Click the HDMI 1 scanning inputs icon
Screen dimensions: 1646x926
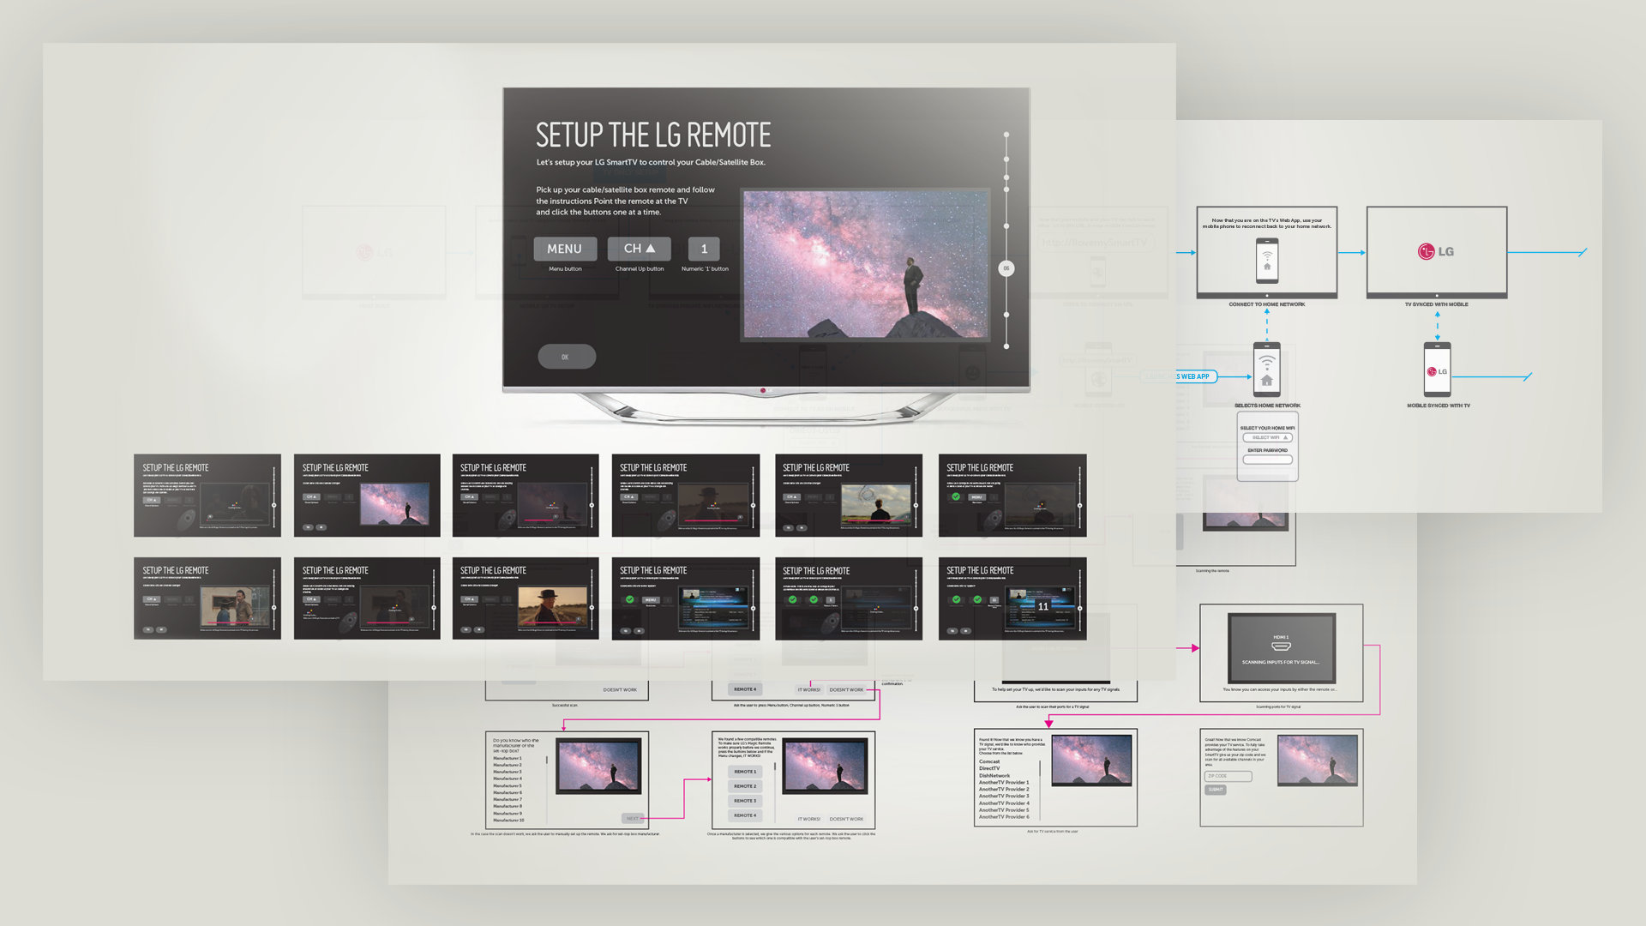click(1281, 646)
